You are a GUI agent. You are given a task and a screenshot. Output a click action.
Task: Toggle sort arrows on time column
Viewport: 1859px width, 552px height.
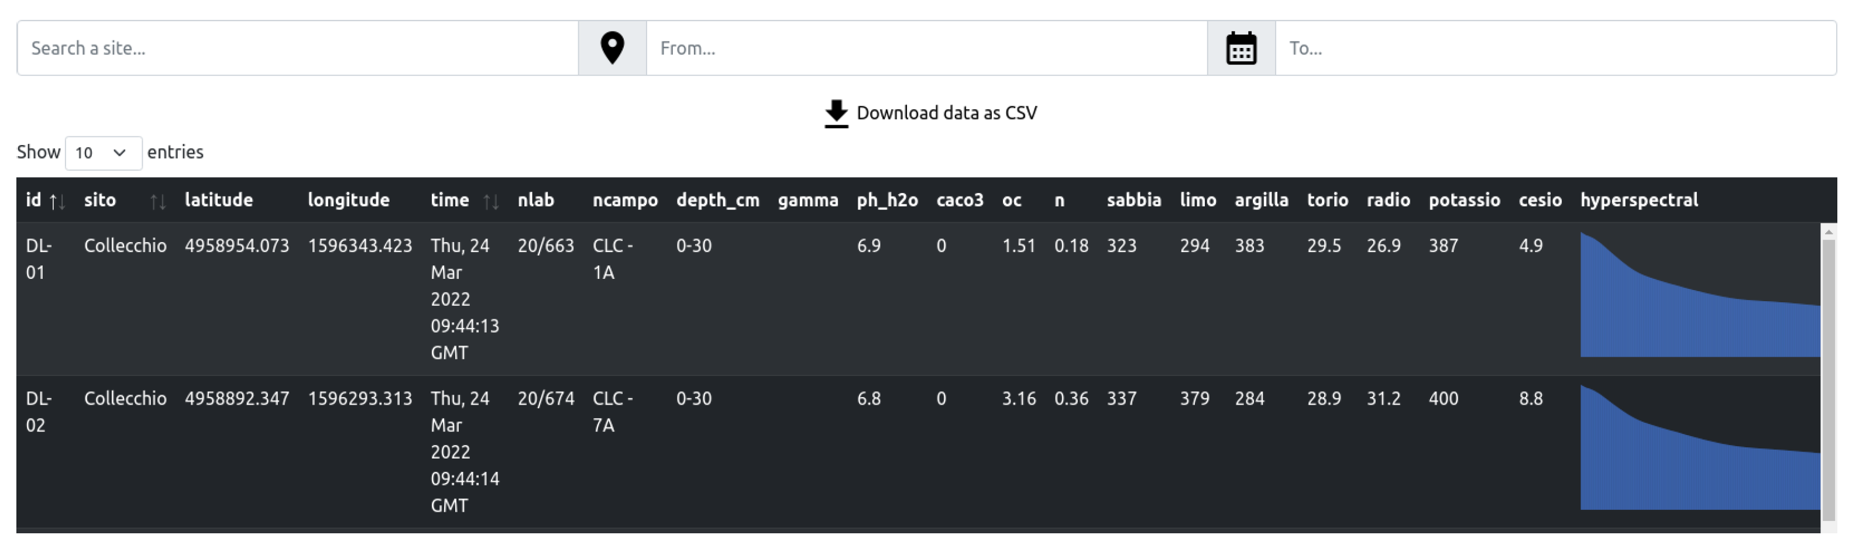pyautogui.click(x=491, y=201)
